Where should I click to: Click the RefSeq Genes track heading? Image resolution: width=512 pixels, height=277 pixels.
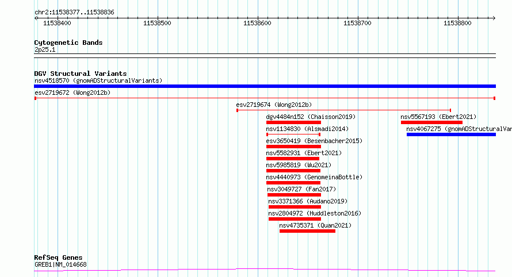pos(58,257)
